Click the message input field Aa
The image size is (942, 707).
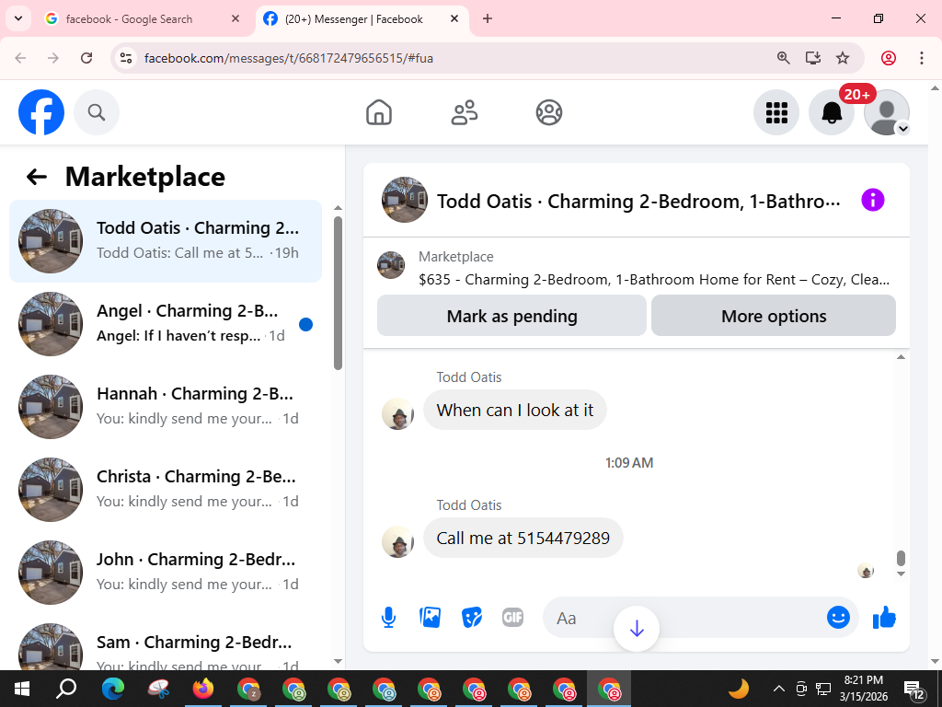684,618
